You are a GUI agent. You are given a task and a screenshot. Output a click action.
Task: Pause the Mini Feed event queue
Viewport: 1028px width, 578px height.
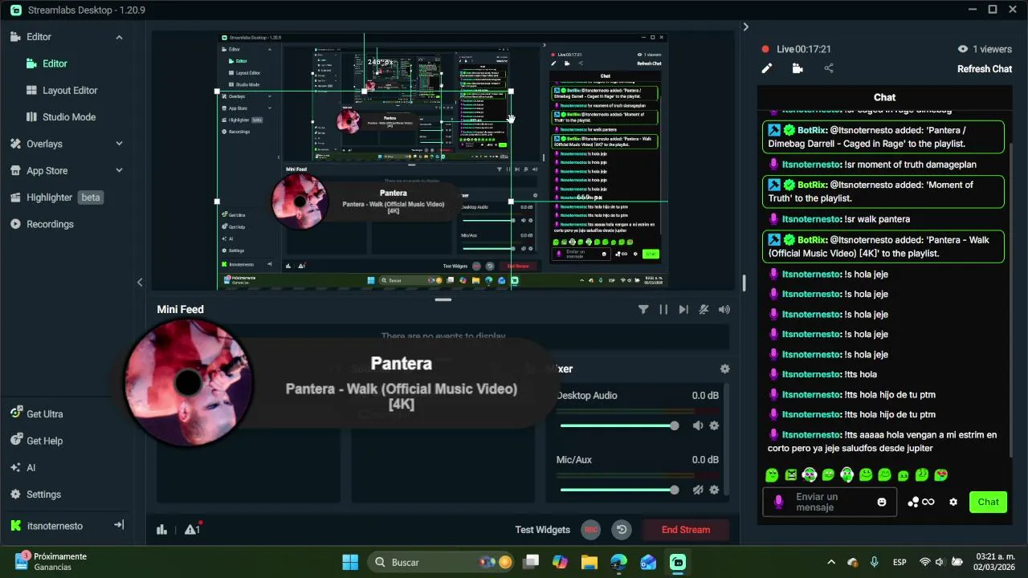click(x=663, y=309)
